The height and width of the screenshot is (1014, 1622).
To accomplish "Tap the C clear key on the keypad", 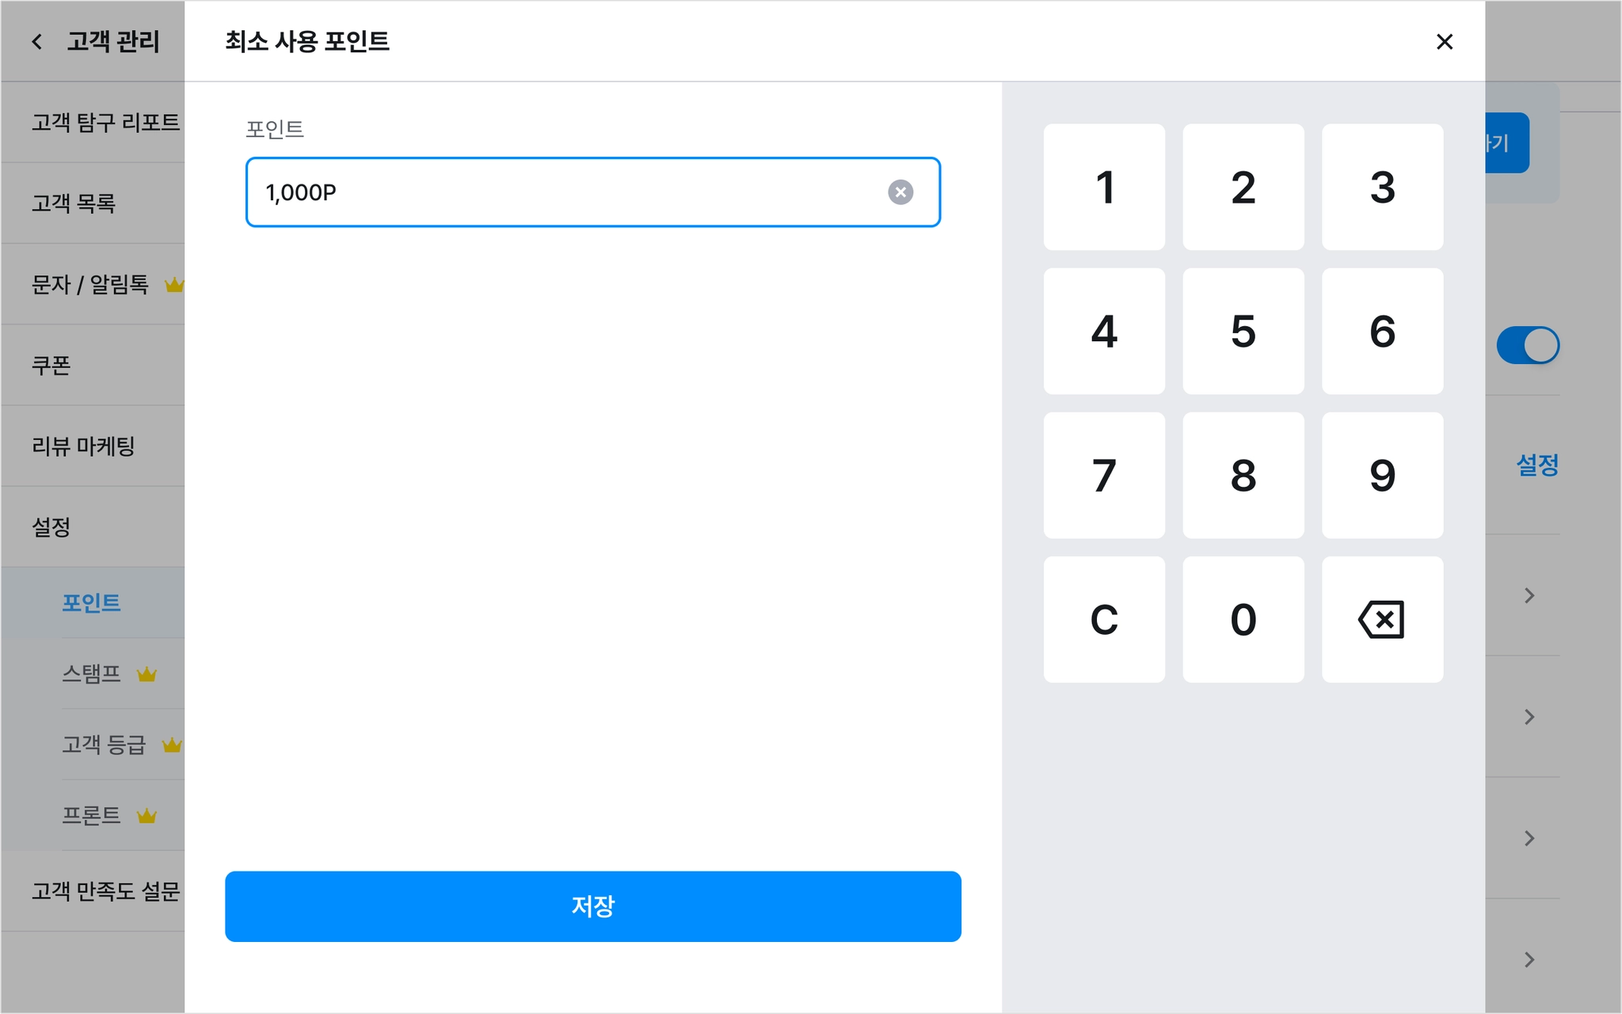I will 1104,619.
